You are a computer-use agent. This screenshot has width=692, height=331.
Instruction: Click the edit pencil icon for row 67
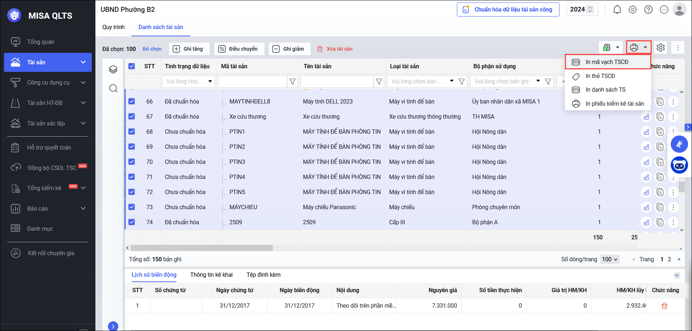[x=647, y=117]
